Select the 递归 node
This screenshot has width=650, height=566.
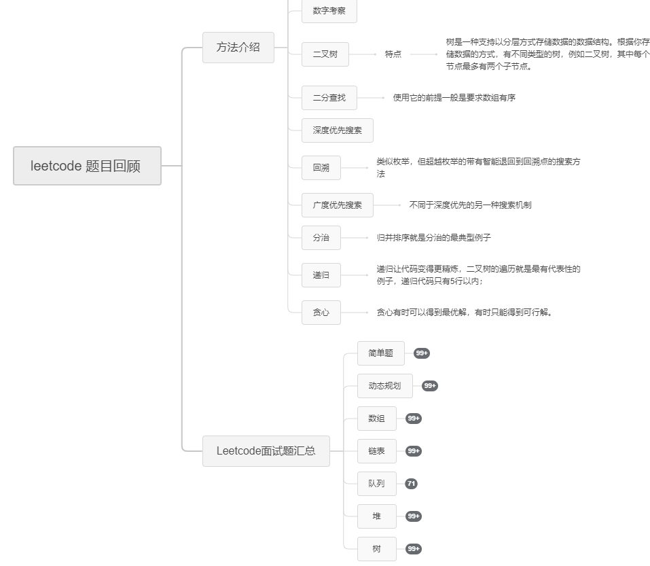tap(321, 275)
